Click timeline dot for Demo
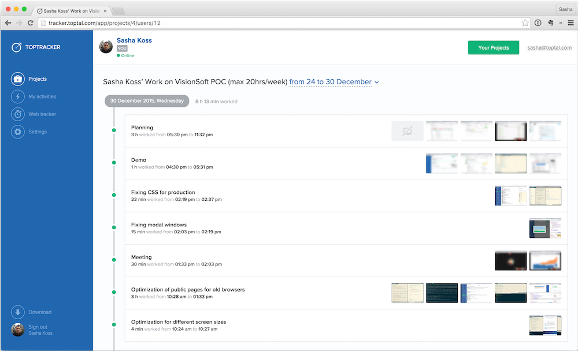Image resolution: width=578 pixels, height=351 pixels. pos(114,163)
